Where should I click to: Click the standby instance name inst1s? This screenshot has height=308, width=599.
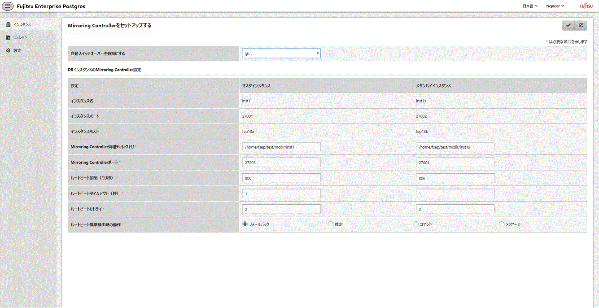(x=421, y=101)
